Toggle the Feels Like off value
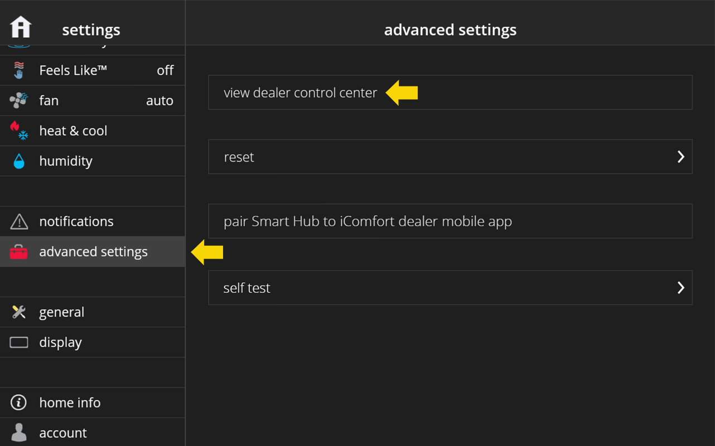Viewport: 715px width, 446px height. pyautogui.click(x=165, y=70)
